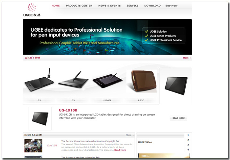Open the DOWNLOAD page

[x=152, y=6]
